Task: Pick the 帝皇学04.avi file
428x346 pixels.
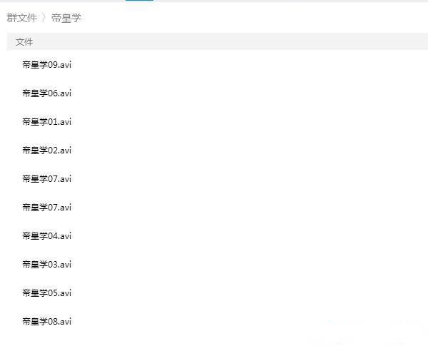Action: pyautogui.click(x=46, y=236)
